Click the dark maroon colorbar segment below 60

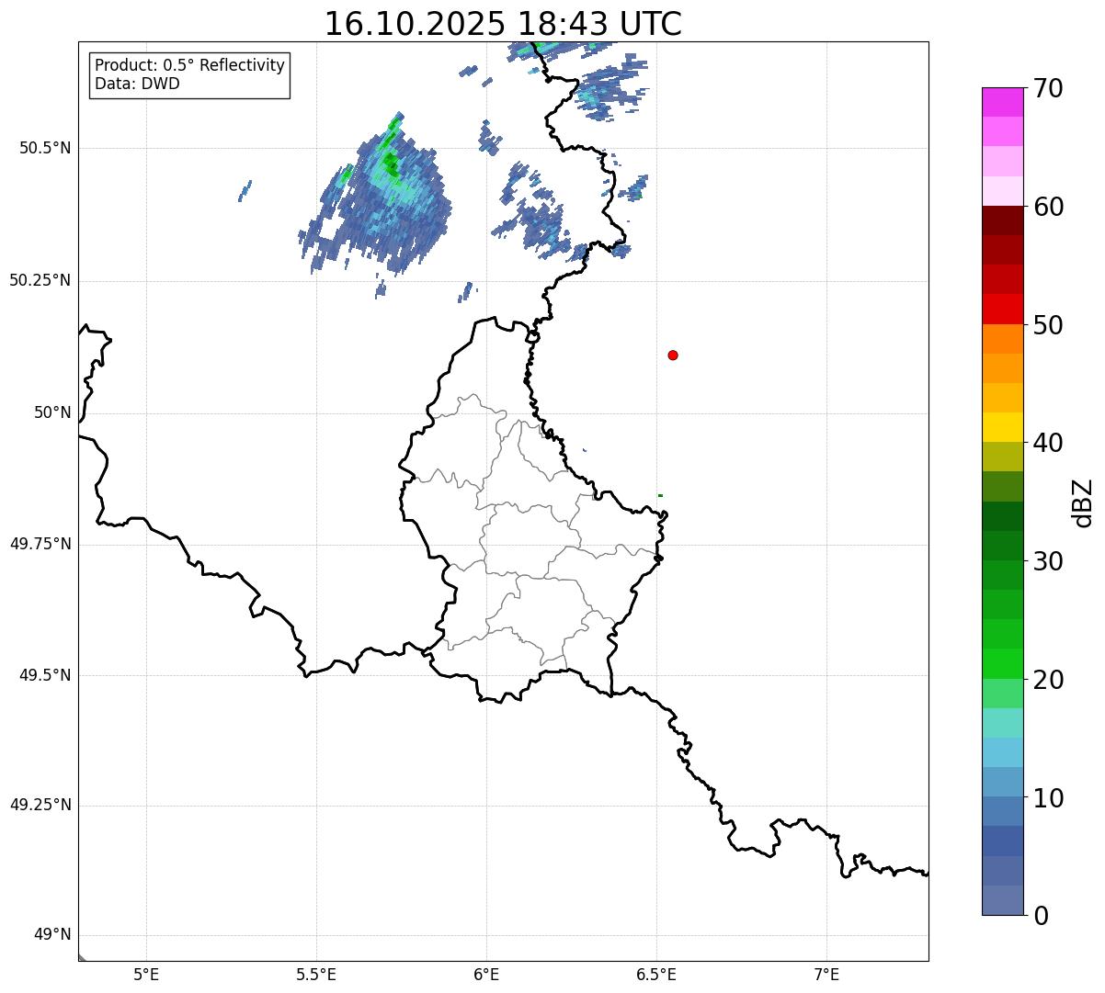1002,220
